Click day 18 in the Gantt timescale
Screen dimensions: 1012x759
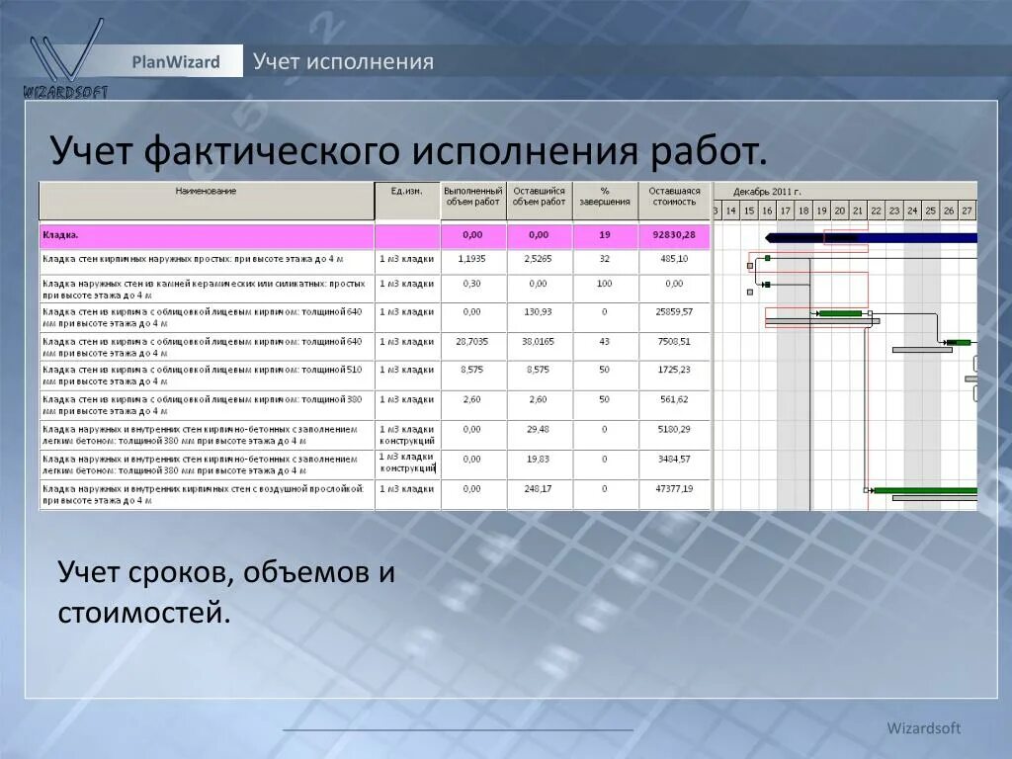[x=803, y=211]
